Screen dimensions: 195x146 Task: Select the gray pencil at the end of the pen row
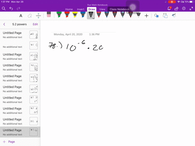(x=139, y=15)
